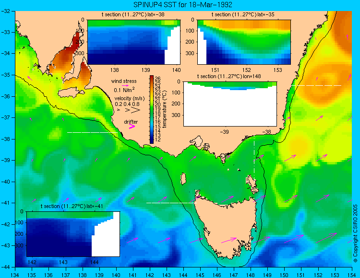Click the green colorbar band beside 19
This screenshot has width=360, height=278.
pos(152,109)
